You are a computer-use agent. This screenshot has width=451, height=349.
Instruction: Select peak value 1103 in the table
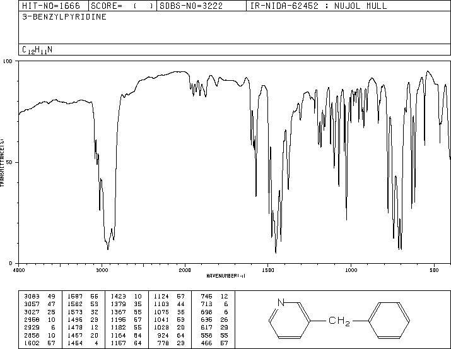pyautogui.click(x=161, y=304)
